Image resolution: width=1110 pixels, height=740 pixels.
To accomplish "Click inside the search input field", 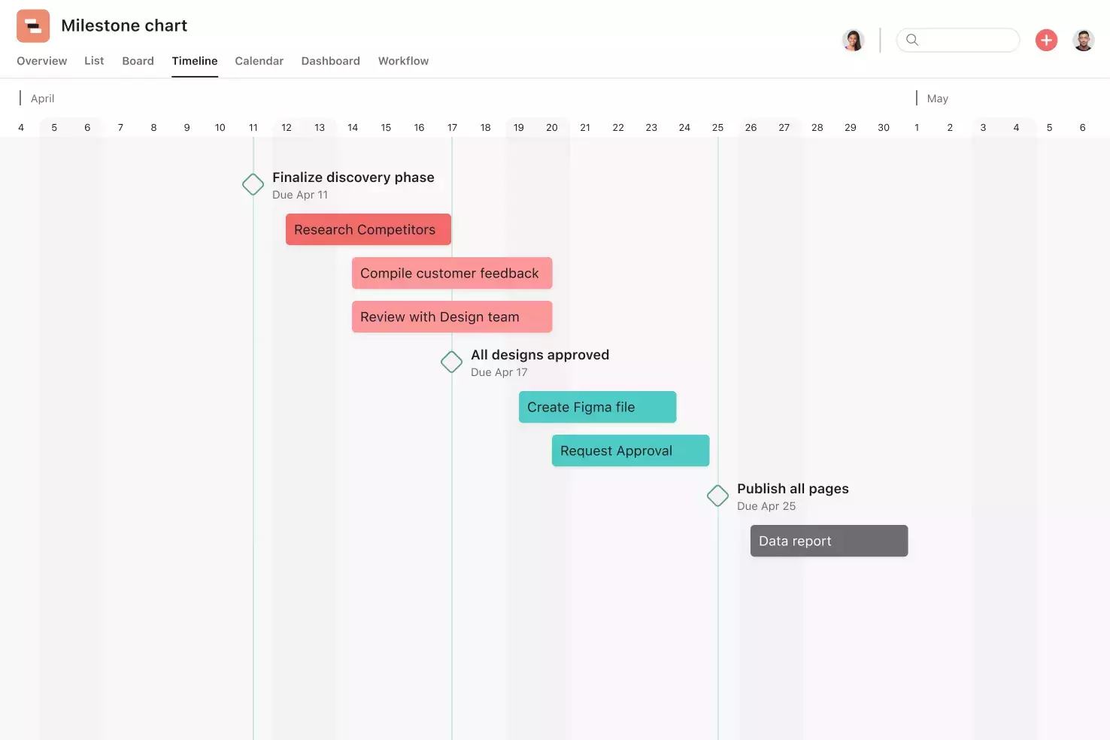I will click(963, 40).
